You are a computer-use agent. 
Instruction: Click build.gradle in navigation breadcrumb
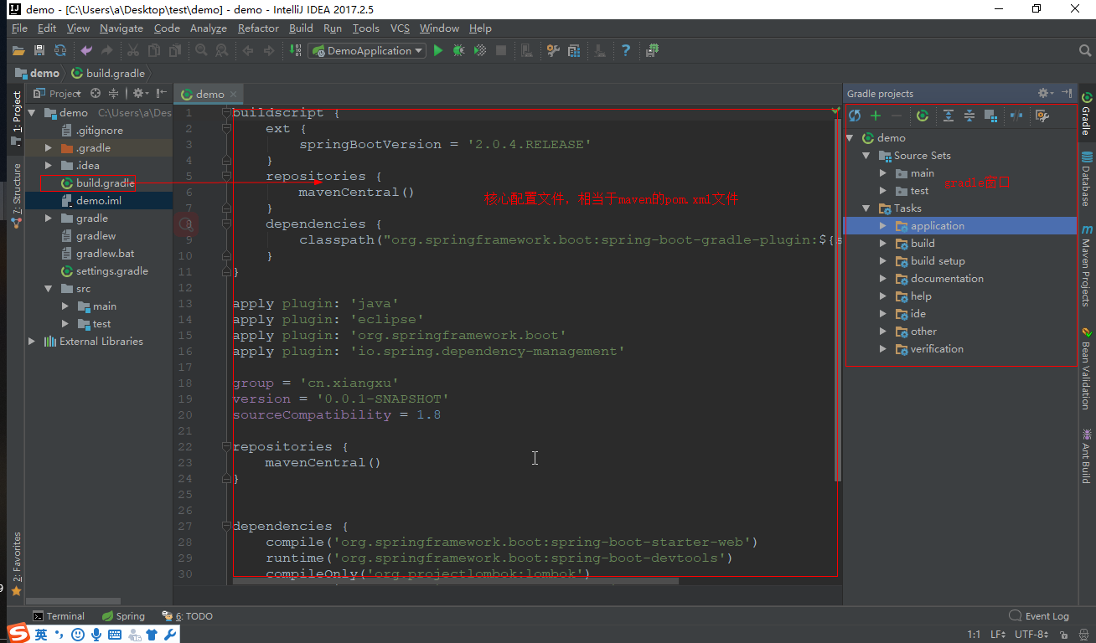[108, 74]
